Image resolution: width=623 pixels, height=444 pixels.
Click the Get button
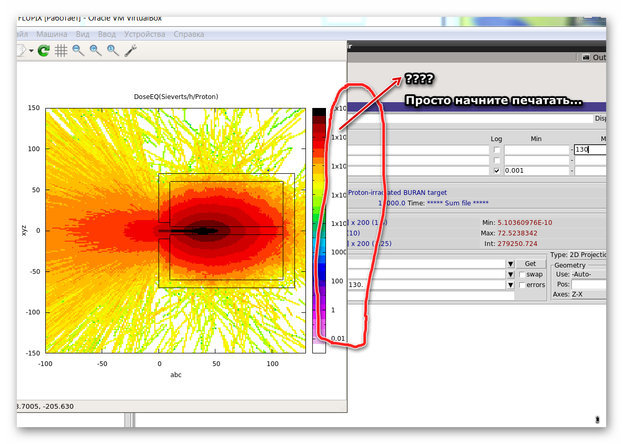[530, 264]
